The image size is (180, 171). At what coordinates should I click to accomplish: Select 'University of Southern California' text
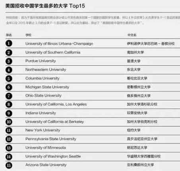point(53,53)
